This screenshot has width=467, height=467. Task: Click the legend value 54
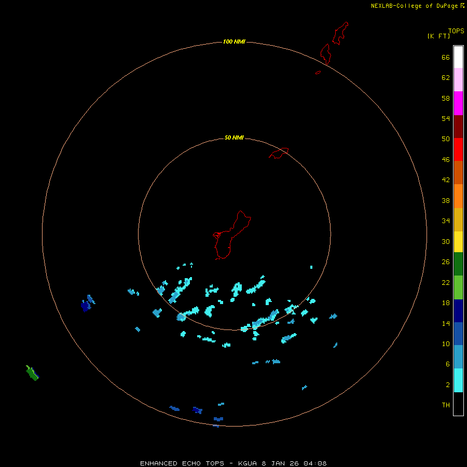(x=446, y=118)
